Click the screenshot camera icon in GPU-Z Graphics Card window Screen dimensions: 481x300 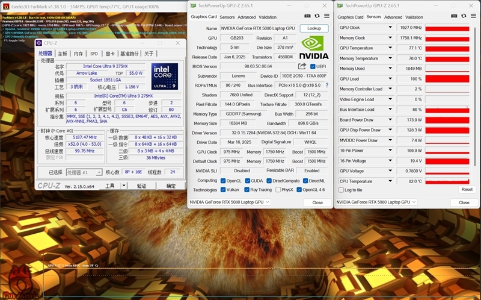(x=307, y=16)
